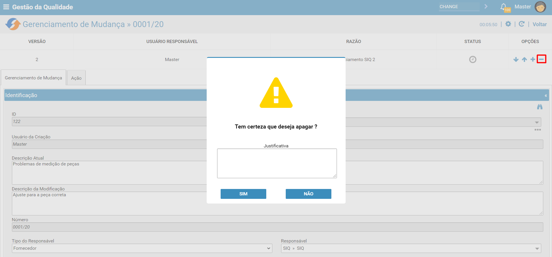Collapse the Identificação panel chevron
Screen dimensions: 552x257
(x=546, y=95)
